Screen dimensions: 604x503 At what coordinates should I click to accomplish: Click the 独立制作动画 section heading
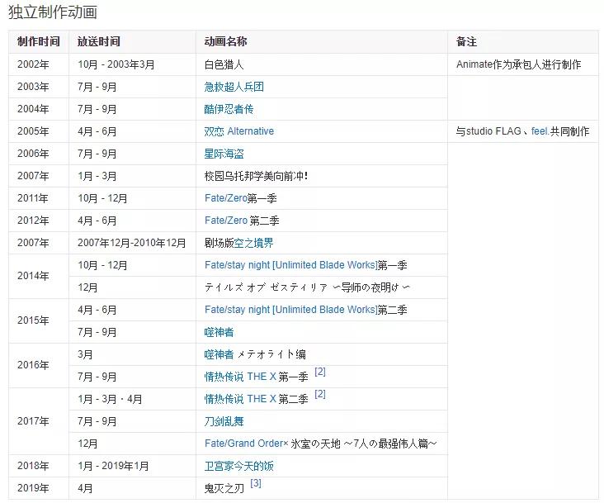(52, 12)
